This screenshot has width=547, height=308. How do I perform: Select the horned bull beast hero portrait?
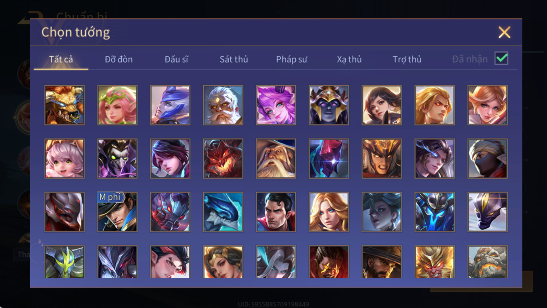(65, 105)
